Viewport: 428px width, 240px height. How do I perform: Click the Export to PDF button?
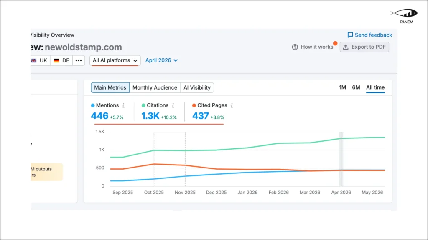click(364, 47)
